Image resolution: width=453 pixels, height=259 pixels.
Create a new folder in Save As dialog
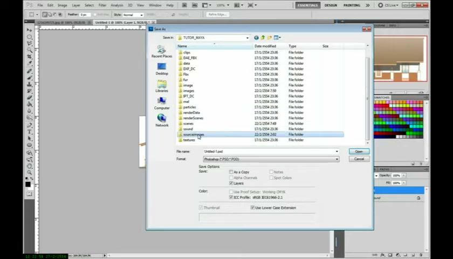[269, 38]
